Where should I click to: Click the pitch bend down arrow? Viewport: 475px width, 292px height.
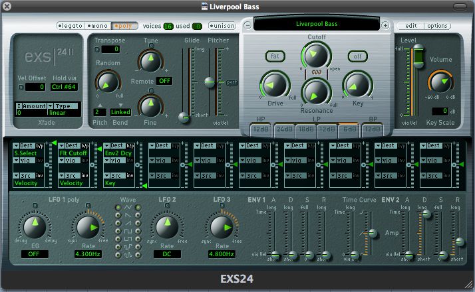(x=120, y=105)
